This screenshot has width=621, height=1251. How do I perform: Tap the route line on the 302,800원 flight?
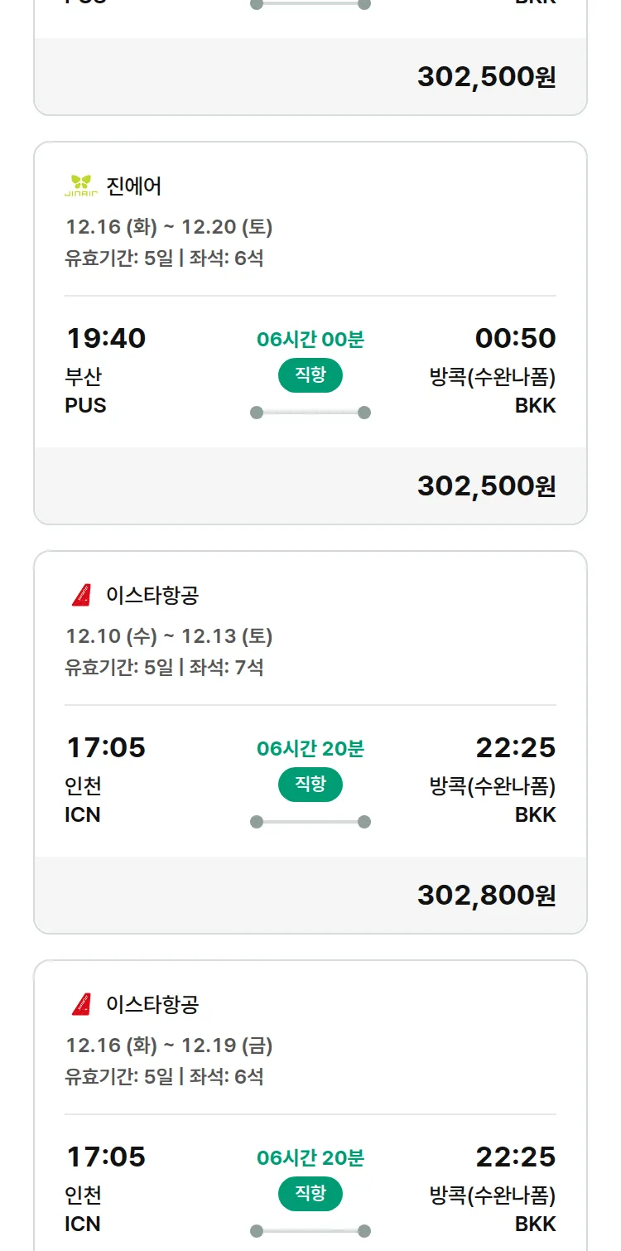click(x=310, y=822)
